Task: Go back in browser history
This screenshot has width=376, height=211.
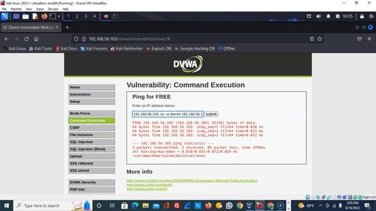Action: [x=6, y=39]
